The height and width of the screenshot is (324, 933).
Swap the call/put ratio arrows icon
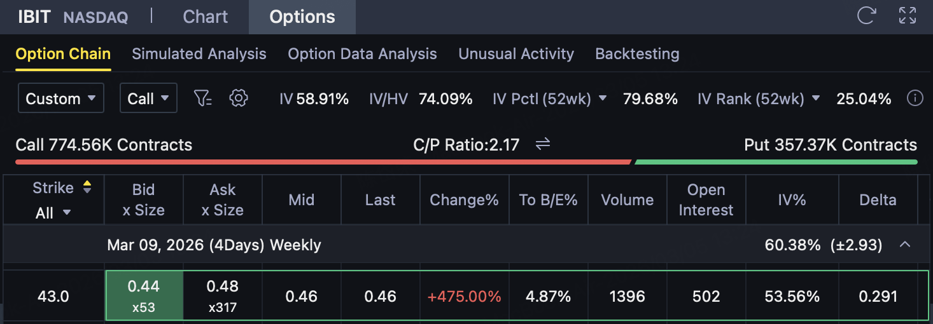click(542, 145)
